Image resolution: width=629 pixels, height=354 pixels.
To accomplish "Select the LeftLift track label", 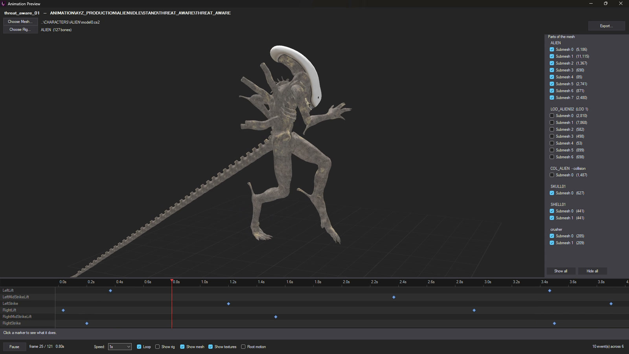I will click(8, 290).
